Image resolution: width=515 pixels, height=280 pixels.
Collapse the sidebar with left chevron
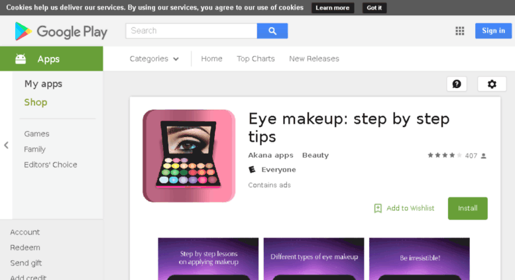(x=6, y=145)
